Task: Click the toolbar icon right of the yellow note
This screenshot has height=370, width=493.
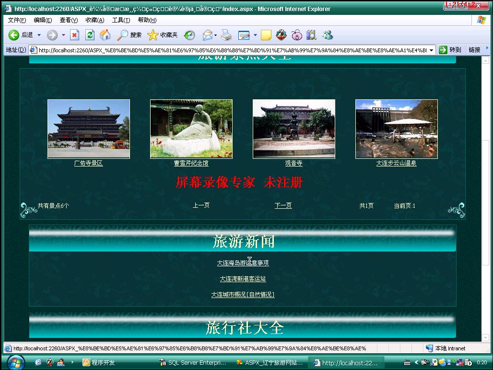Action: click(281, 35)
